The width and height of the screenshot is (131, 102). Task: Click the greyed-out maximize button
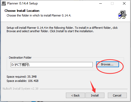pos(112,3)
